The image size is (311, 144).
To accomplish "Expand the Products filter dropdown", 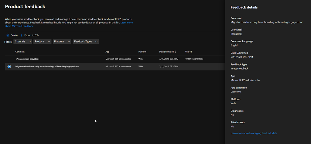I will (42, 42).
